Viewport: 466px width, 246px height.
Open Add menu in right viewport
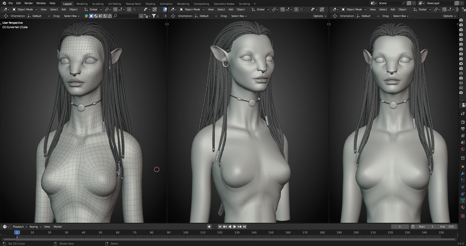pos(393,10)
